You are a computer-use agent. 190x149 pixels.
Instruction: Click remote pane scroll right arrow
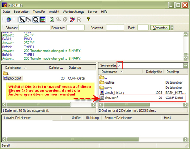tap(186, 105)
